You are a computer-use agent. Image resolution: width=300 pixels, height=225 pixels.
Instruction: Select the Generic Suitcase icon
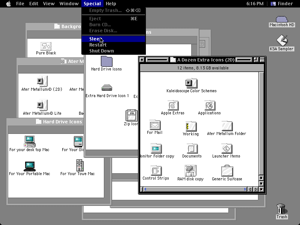[x=227, y=171]
